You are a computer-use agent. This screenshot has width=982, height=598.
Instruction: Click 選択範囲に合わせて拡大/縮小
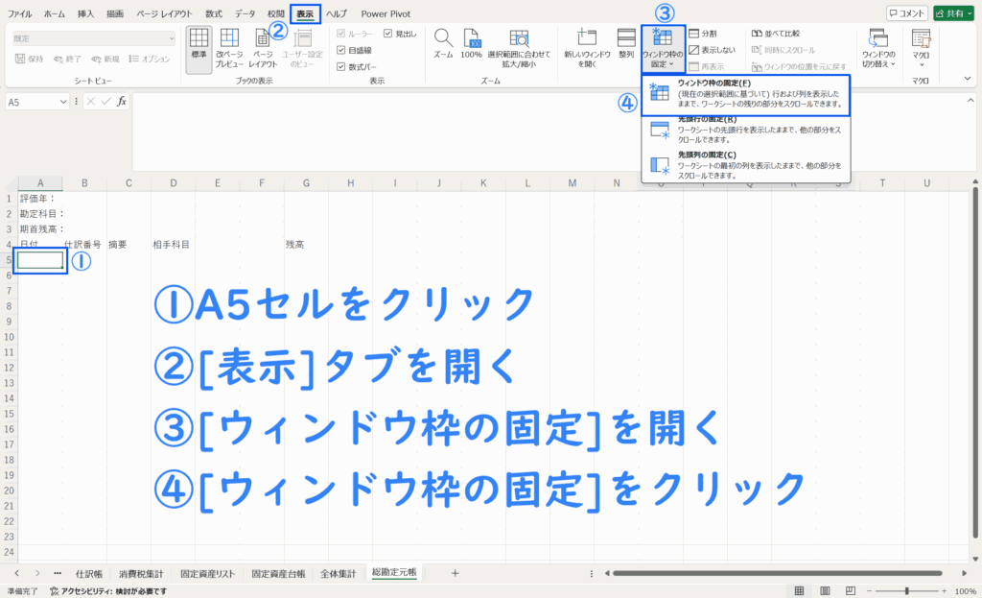click(519, 50)
